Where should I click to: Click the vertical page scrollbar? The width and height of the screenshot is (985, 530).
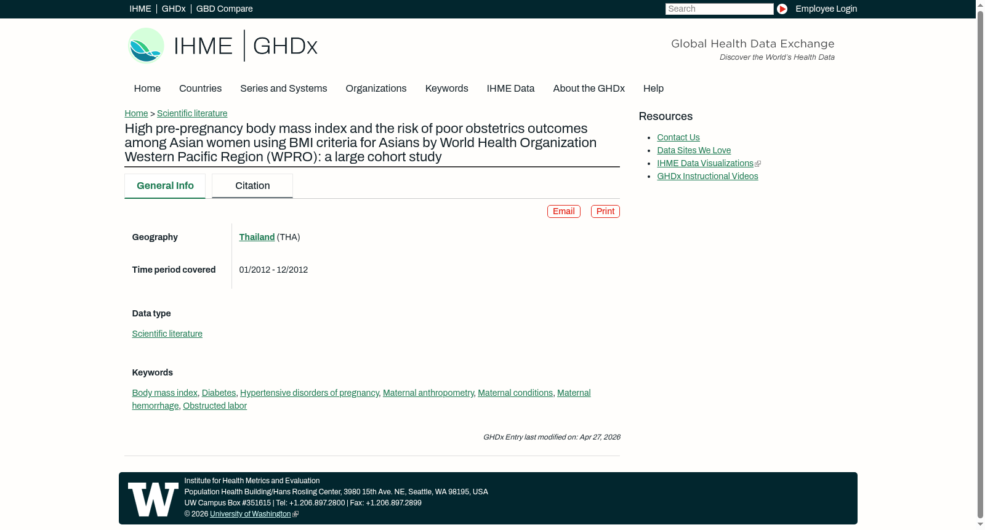click(980, 265)
